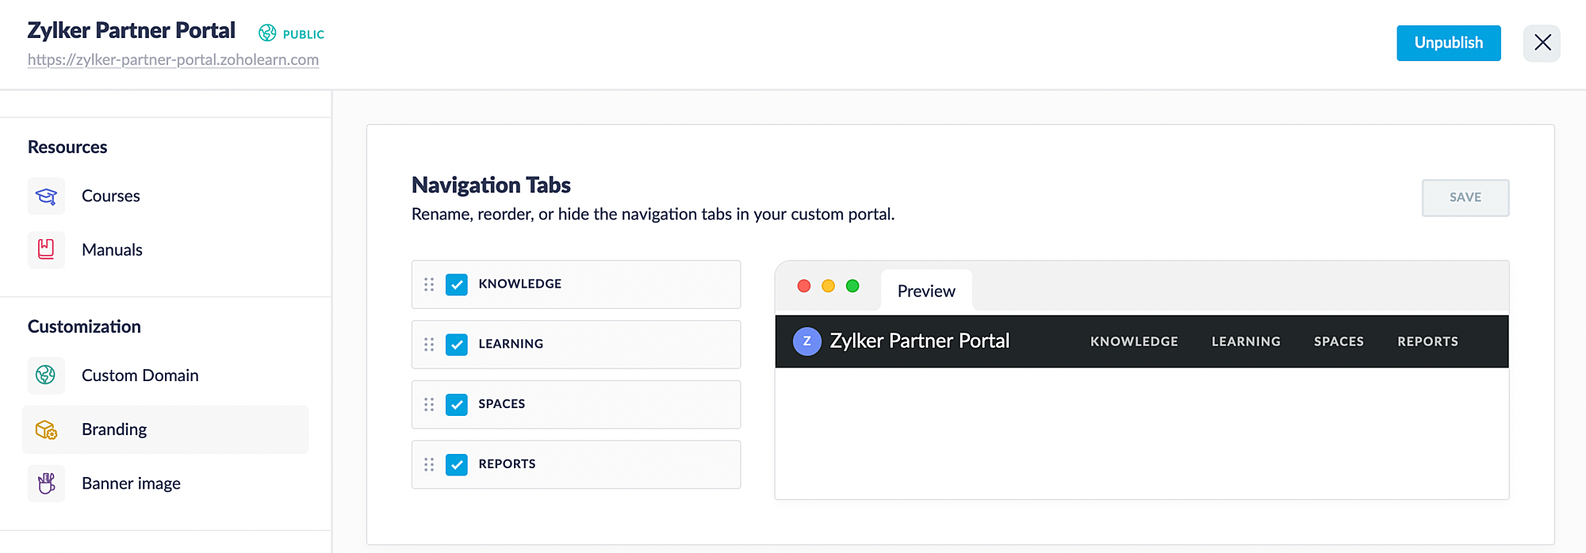The image size is (1586, 553).
Task: Uncheck the LEARNING tab checkbox
Action: click(457, 345)
